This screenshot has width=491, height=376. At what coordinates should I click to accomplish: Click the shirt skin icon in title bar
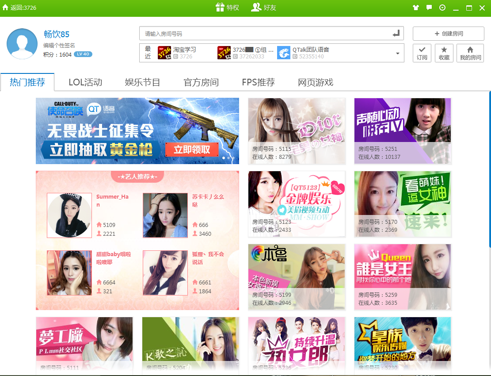click(x=415, y=8)
